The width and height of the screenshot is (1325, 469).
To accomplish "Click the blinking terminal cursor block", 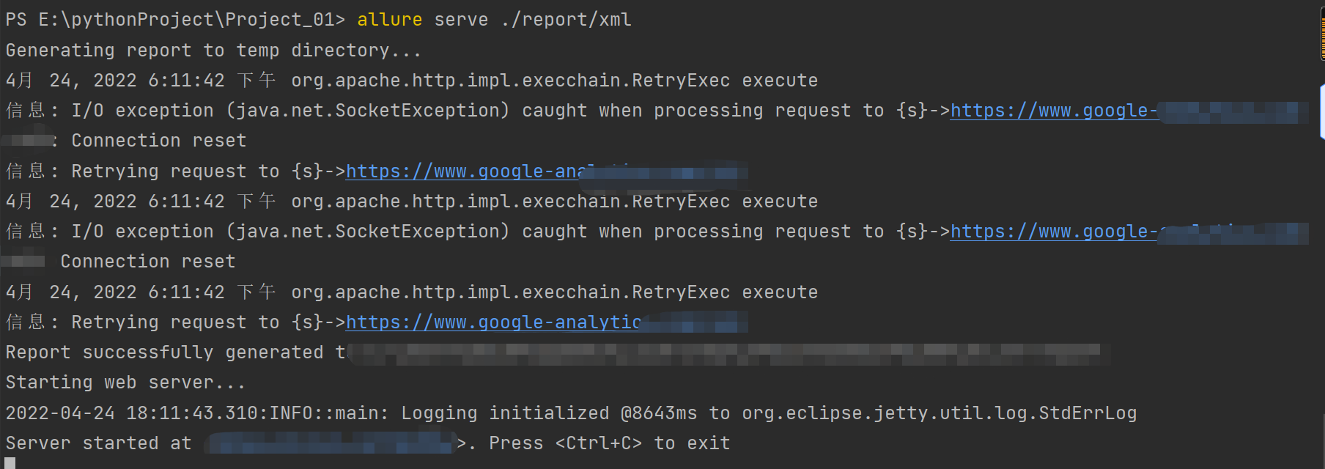I will 10,463.
